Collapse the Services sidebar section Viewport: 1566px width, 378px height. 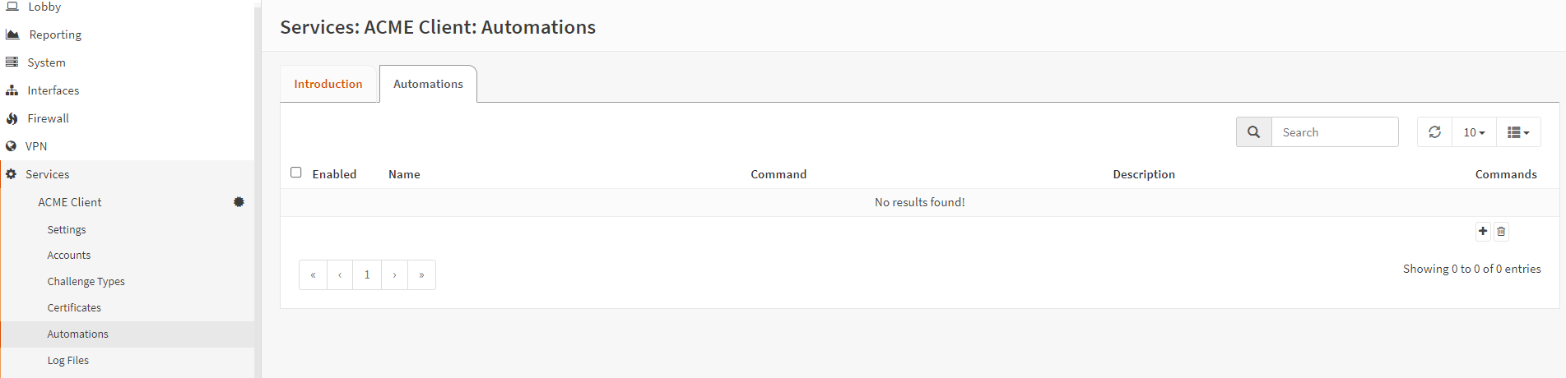coord(48,174)
